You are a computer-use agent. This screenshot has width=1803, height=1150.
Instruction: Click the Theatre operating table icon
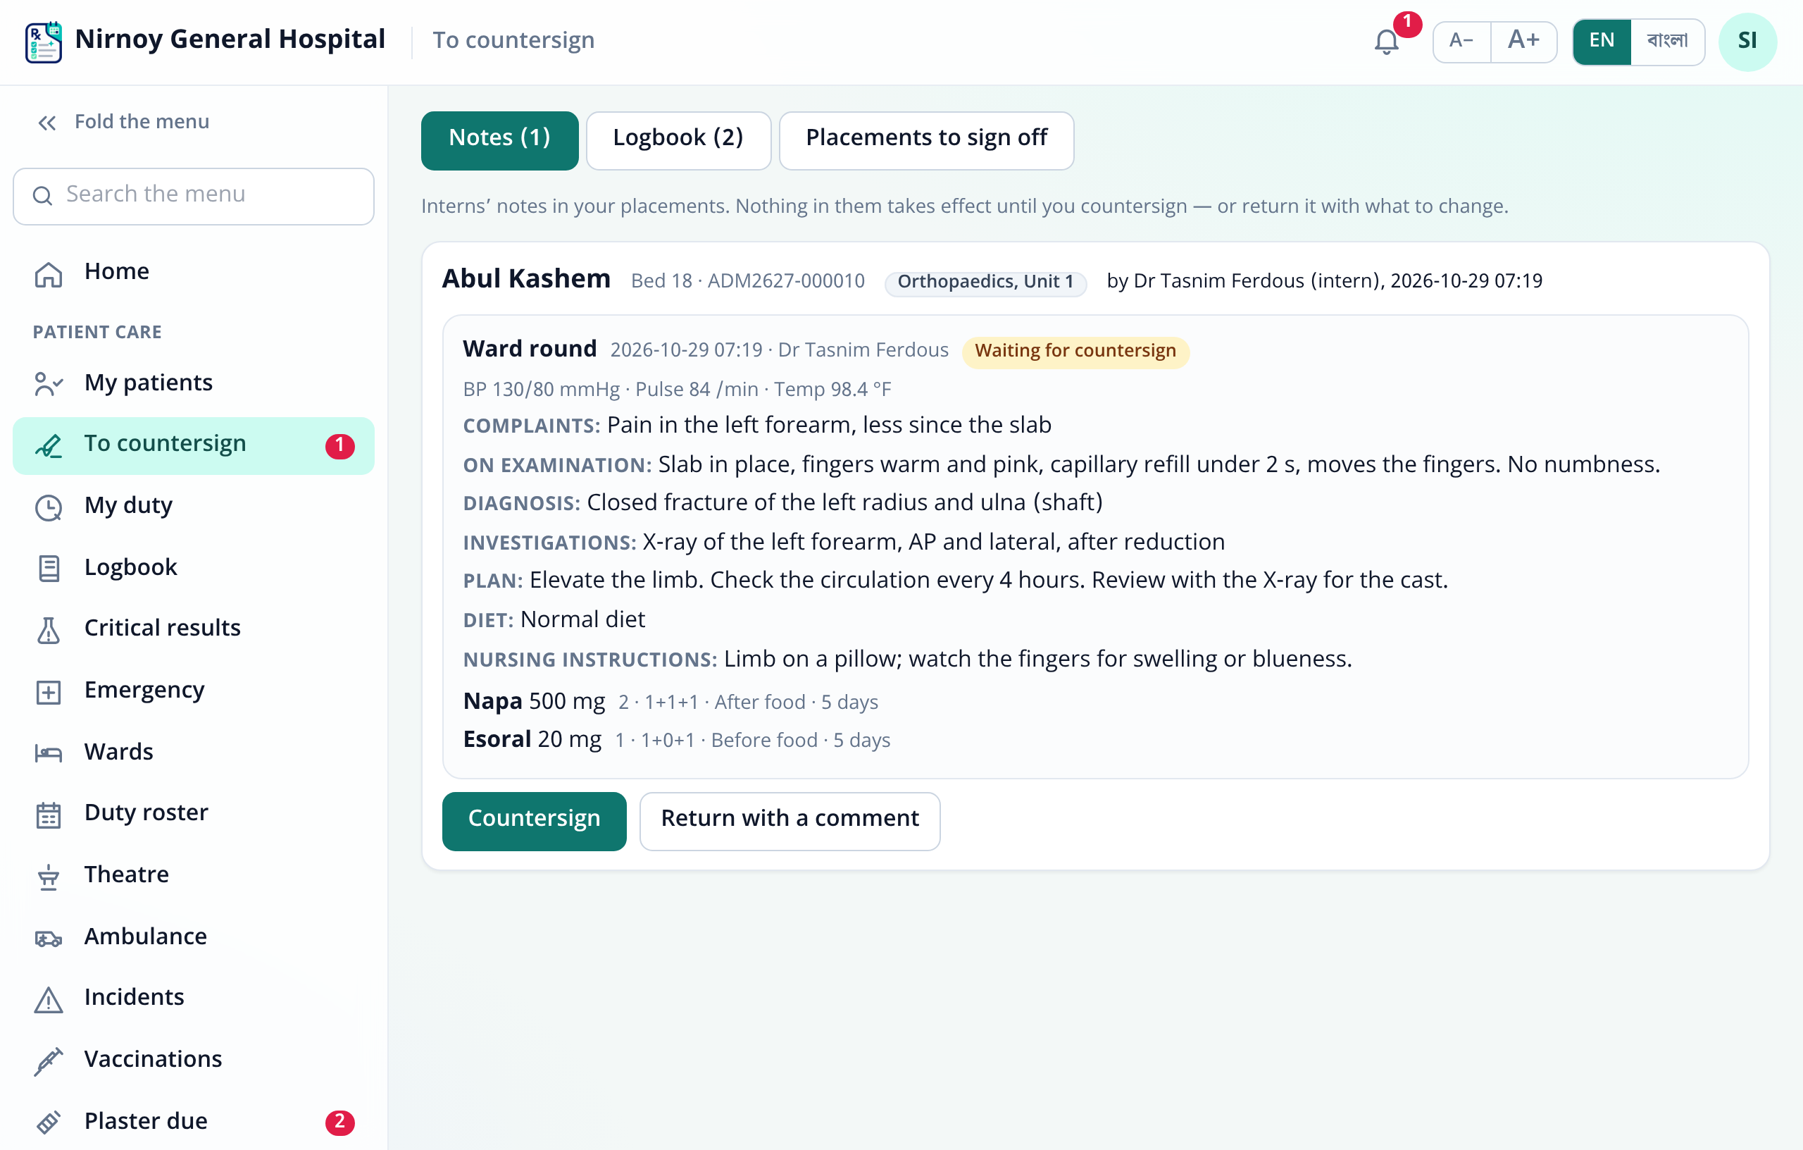point(49,876)
